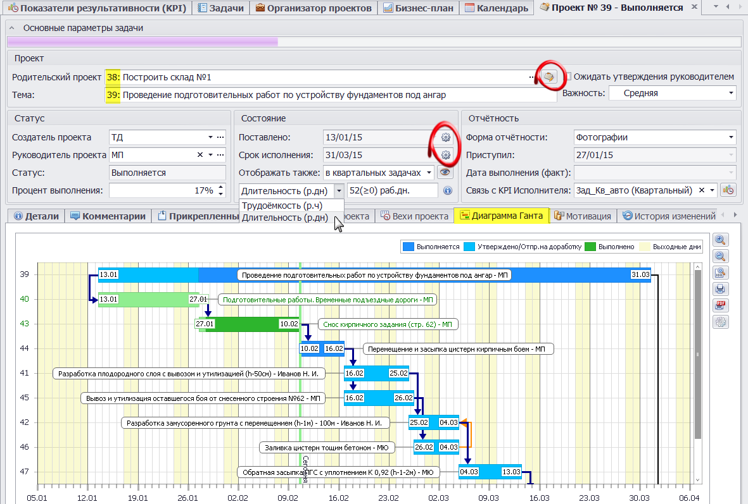Image resolution: width=748 pixels, height=504 pixels.
Task: Switch to the Комментарии tab
Action: point(108,216)
